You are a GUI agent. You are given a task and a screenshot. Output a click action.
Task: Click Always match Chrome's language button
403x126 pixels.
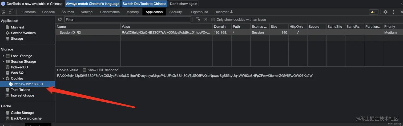click(x=93, y=4)
